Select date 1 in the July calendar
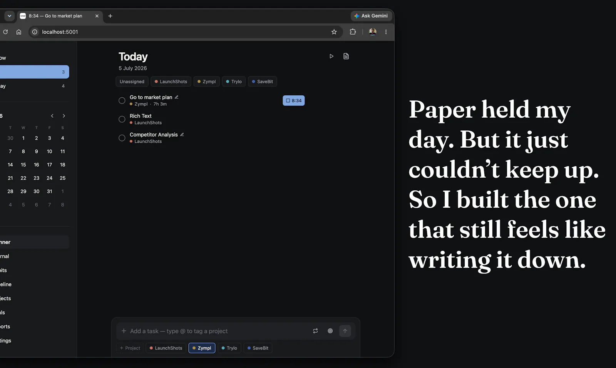Screen dimensions: 616x368 coord(23,138)
